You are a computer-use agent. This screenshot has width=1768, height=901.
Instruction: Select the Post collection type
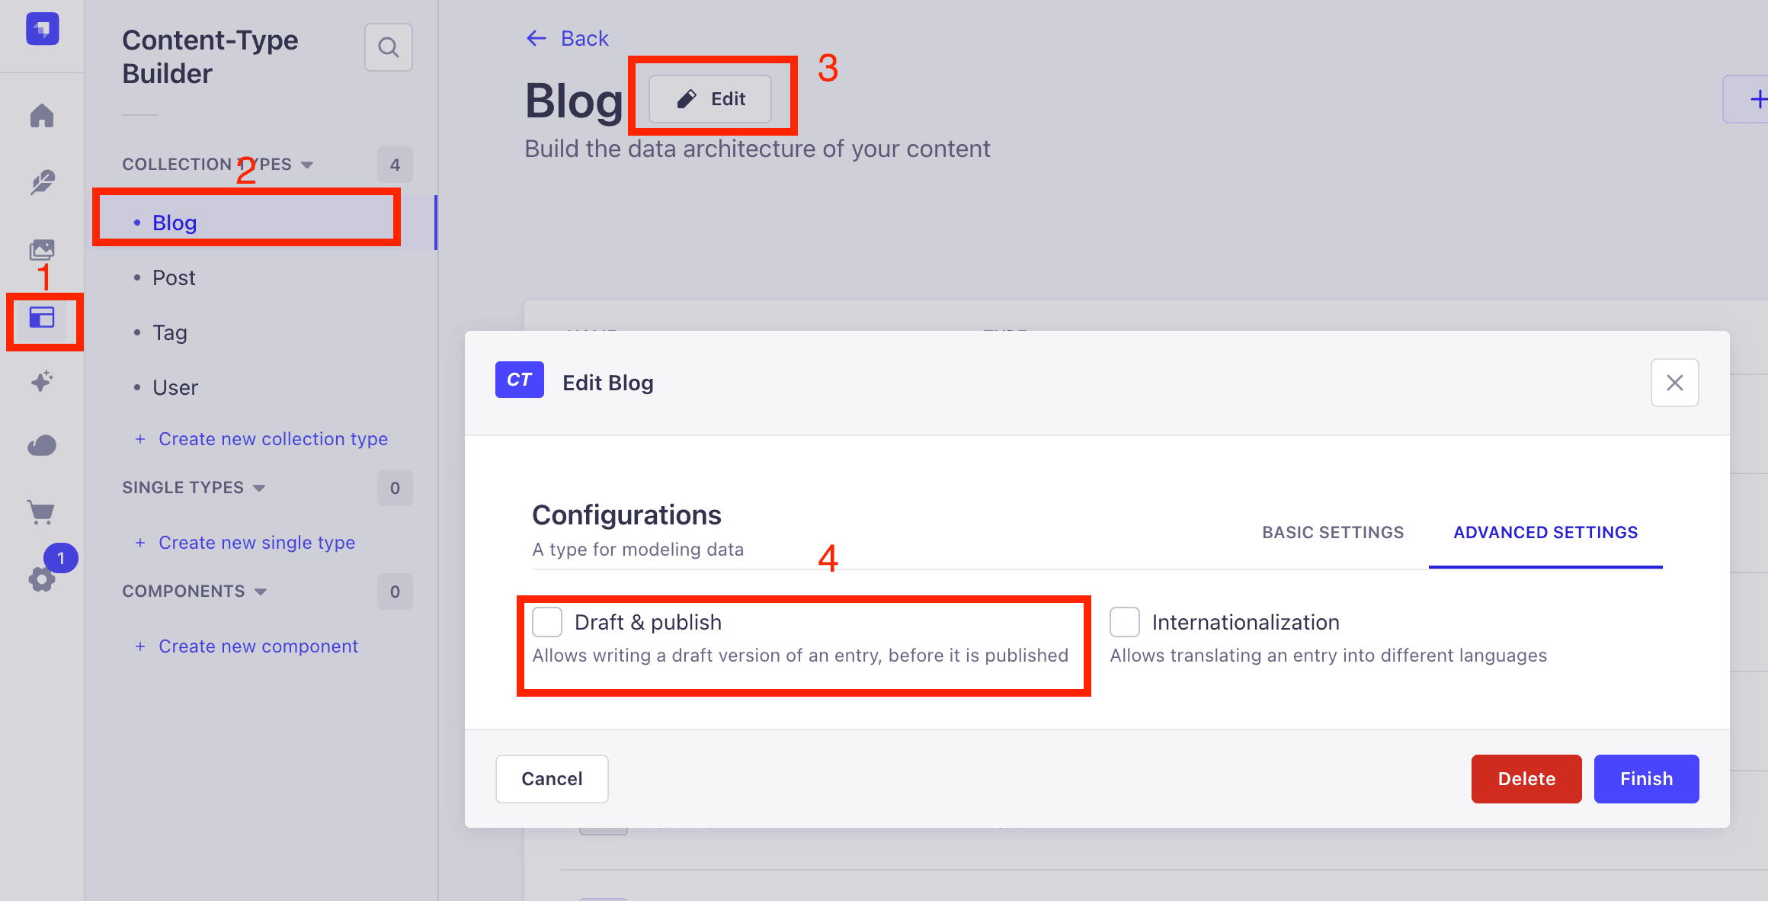tap(174, 277)
